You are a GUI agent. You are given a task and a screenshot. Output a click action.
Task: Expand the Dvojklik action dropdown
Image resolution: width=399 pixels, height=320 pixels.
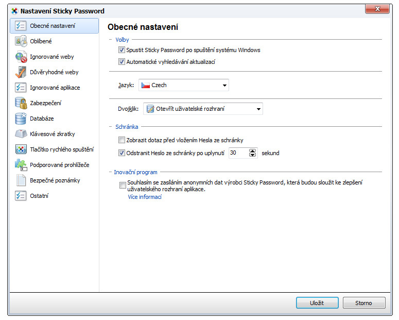click(x=203, y=109)
